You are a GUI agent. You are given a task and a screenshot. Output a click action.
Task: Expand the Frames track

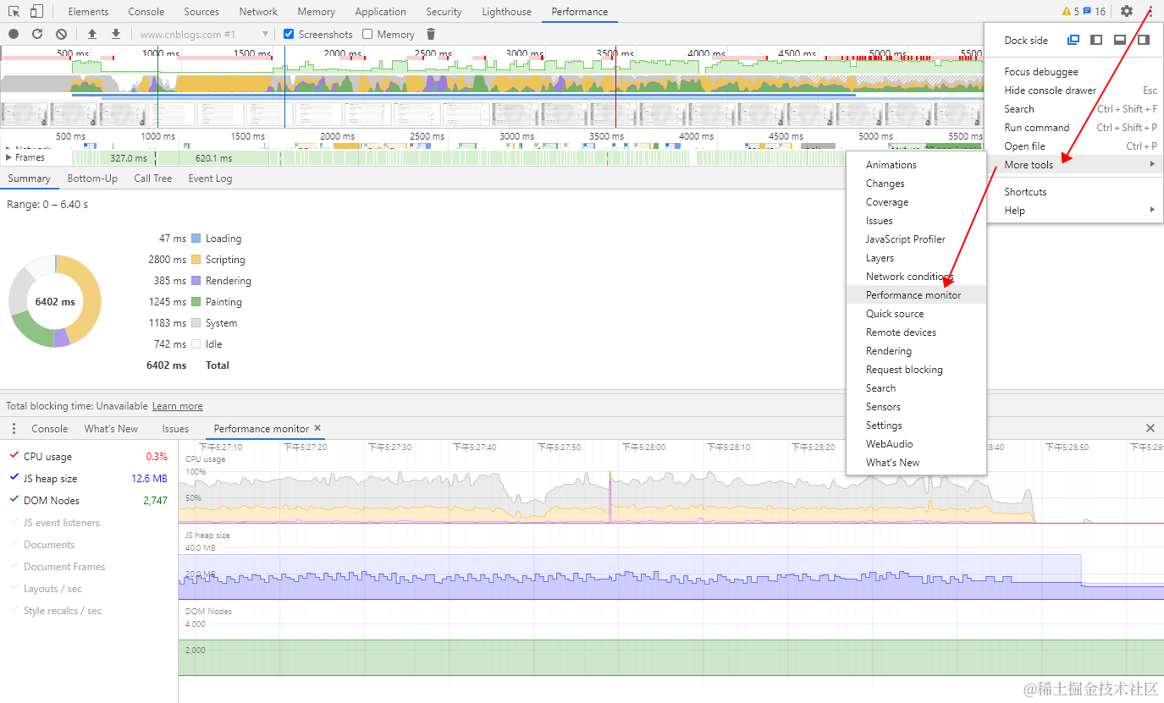point(8,157)
